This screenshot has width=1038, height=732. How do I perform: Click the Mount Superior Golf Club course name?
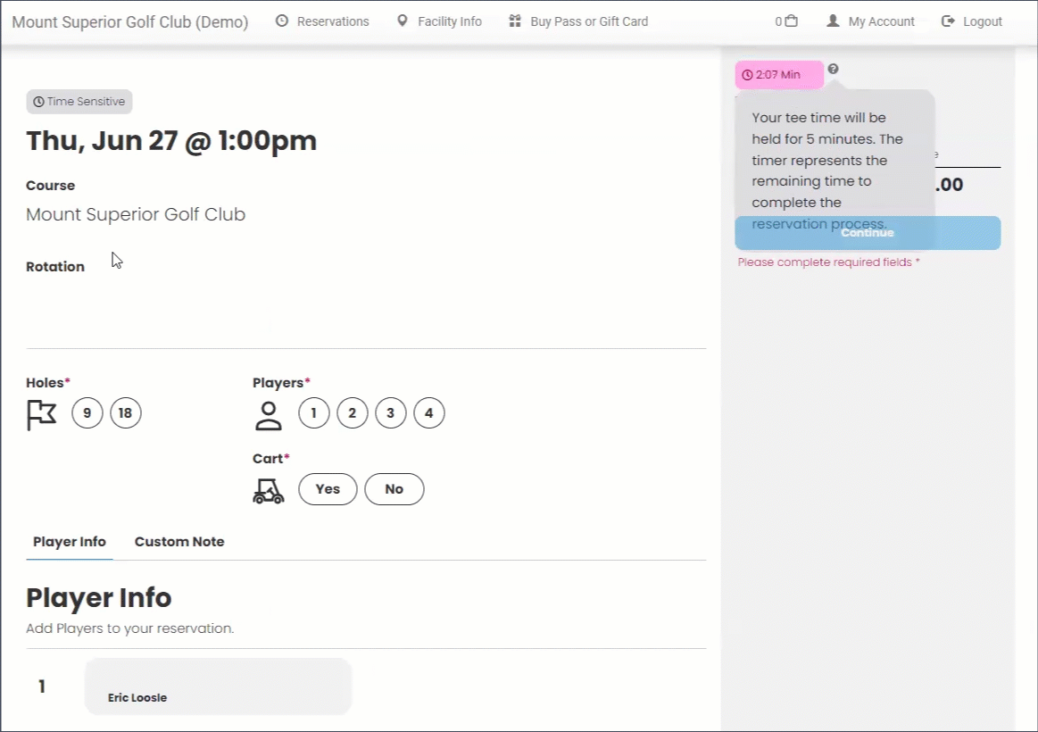(136, 214)
